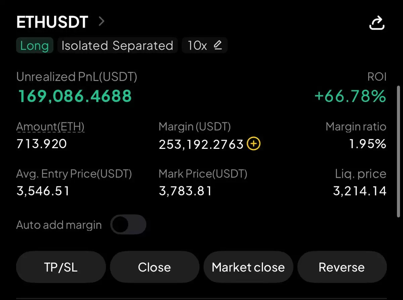Click the Close button

point(154,267)
